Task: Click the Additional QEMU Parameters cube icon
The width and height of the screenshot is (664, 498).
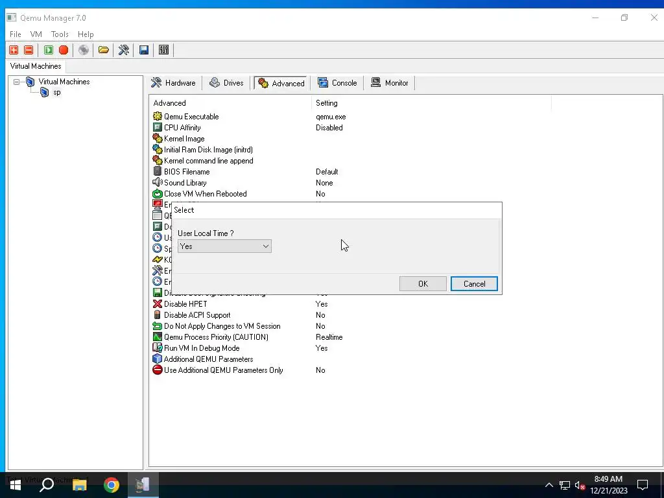Action: pyautogui.click(x=158, y=359)
